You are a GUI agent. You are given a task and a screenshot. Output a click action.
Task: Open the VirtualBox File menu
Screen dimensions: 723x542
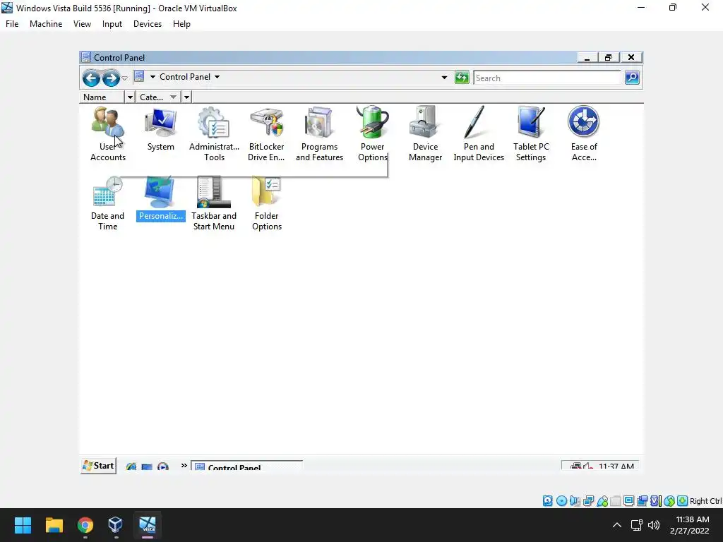pos(12,24)
